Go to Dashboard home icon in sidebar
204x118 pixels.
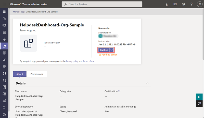[x=4, y=19]
